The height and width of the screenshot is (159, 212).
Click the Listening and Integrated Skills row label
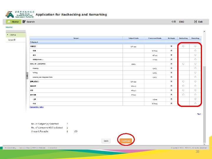42,77
